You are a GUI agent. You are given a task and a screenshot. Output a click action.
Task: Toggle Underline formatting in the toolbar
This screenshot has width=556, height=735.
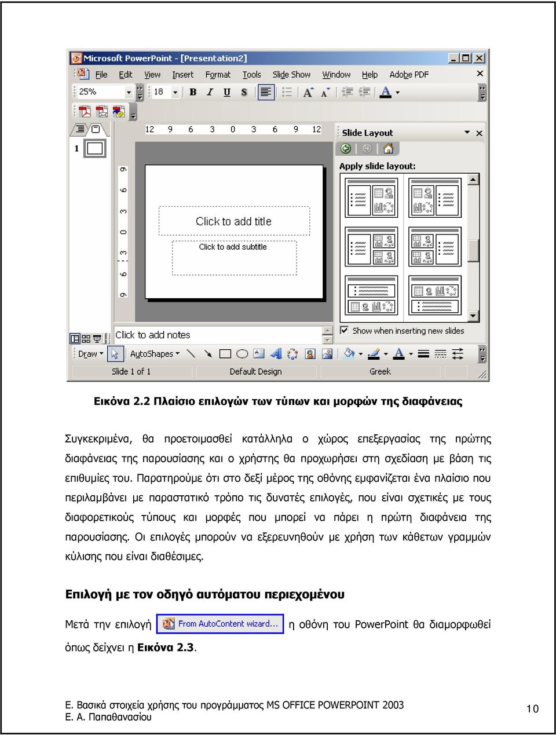coord(226,92)
